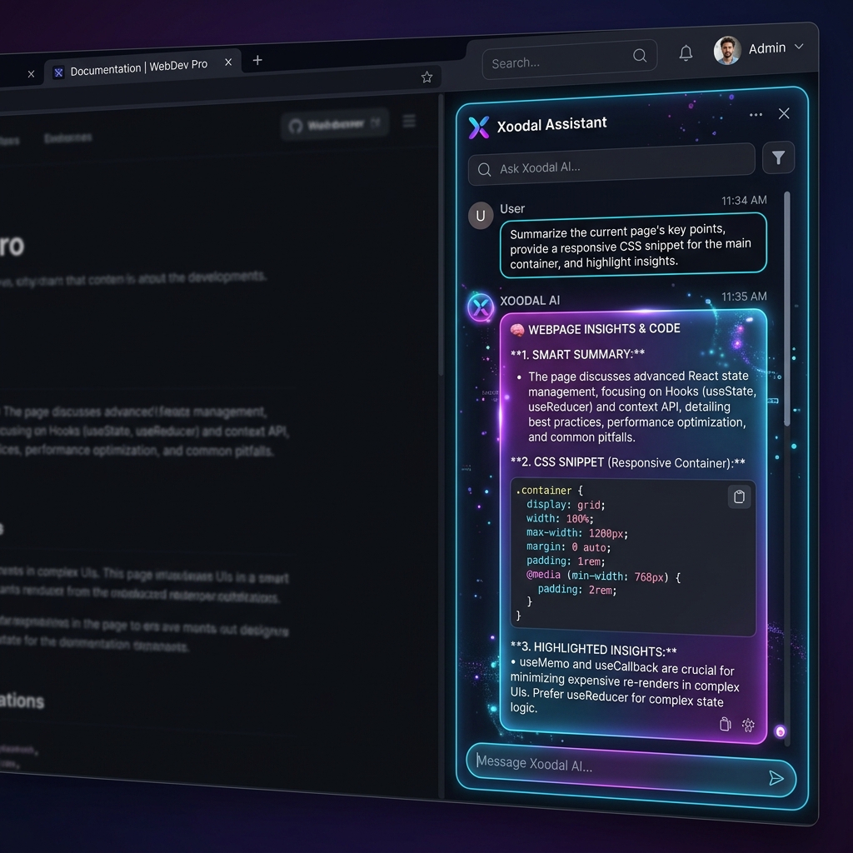This screenshot has width=853, height=853.
Task: Click the Admin profile avatar
Action: (727, 51)
